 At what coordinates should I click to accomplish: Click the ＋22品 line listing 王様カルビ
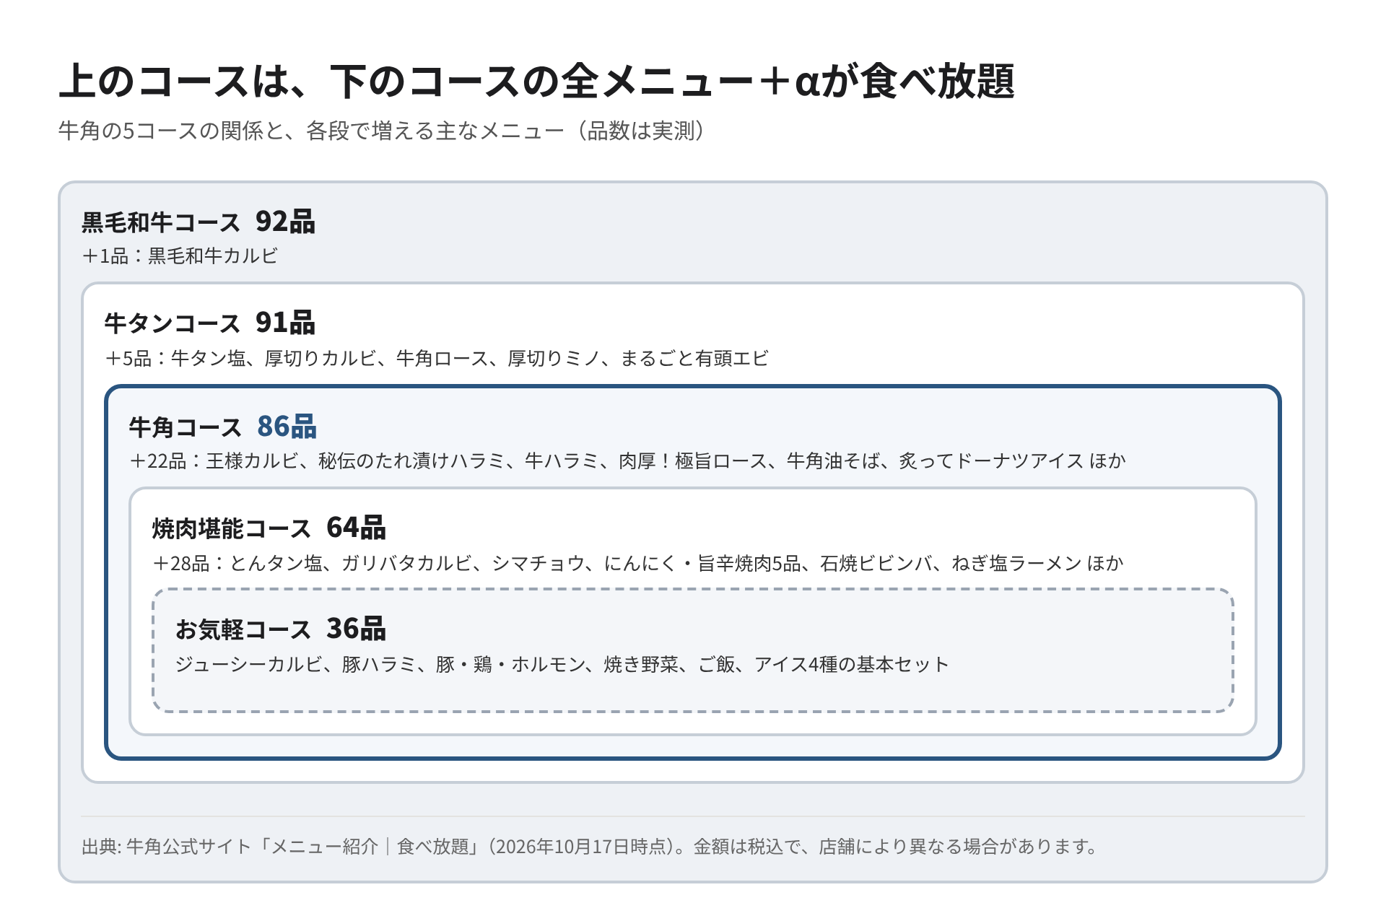click(627, 461)
